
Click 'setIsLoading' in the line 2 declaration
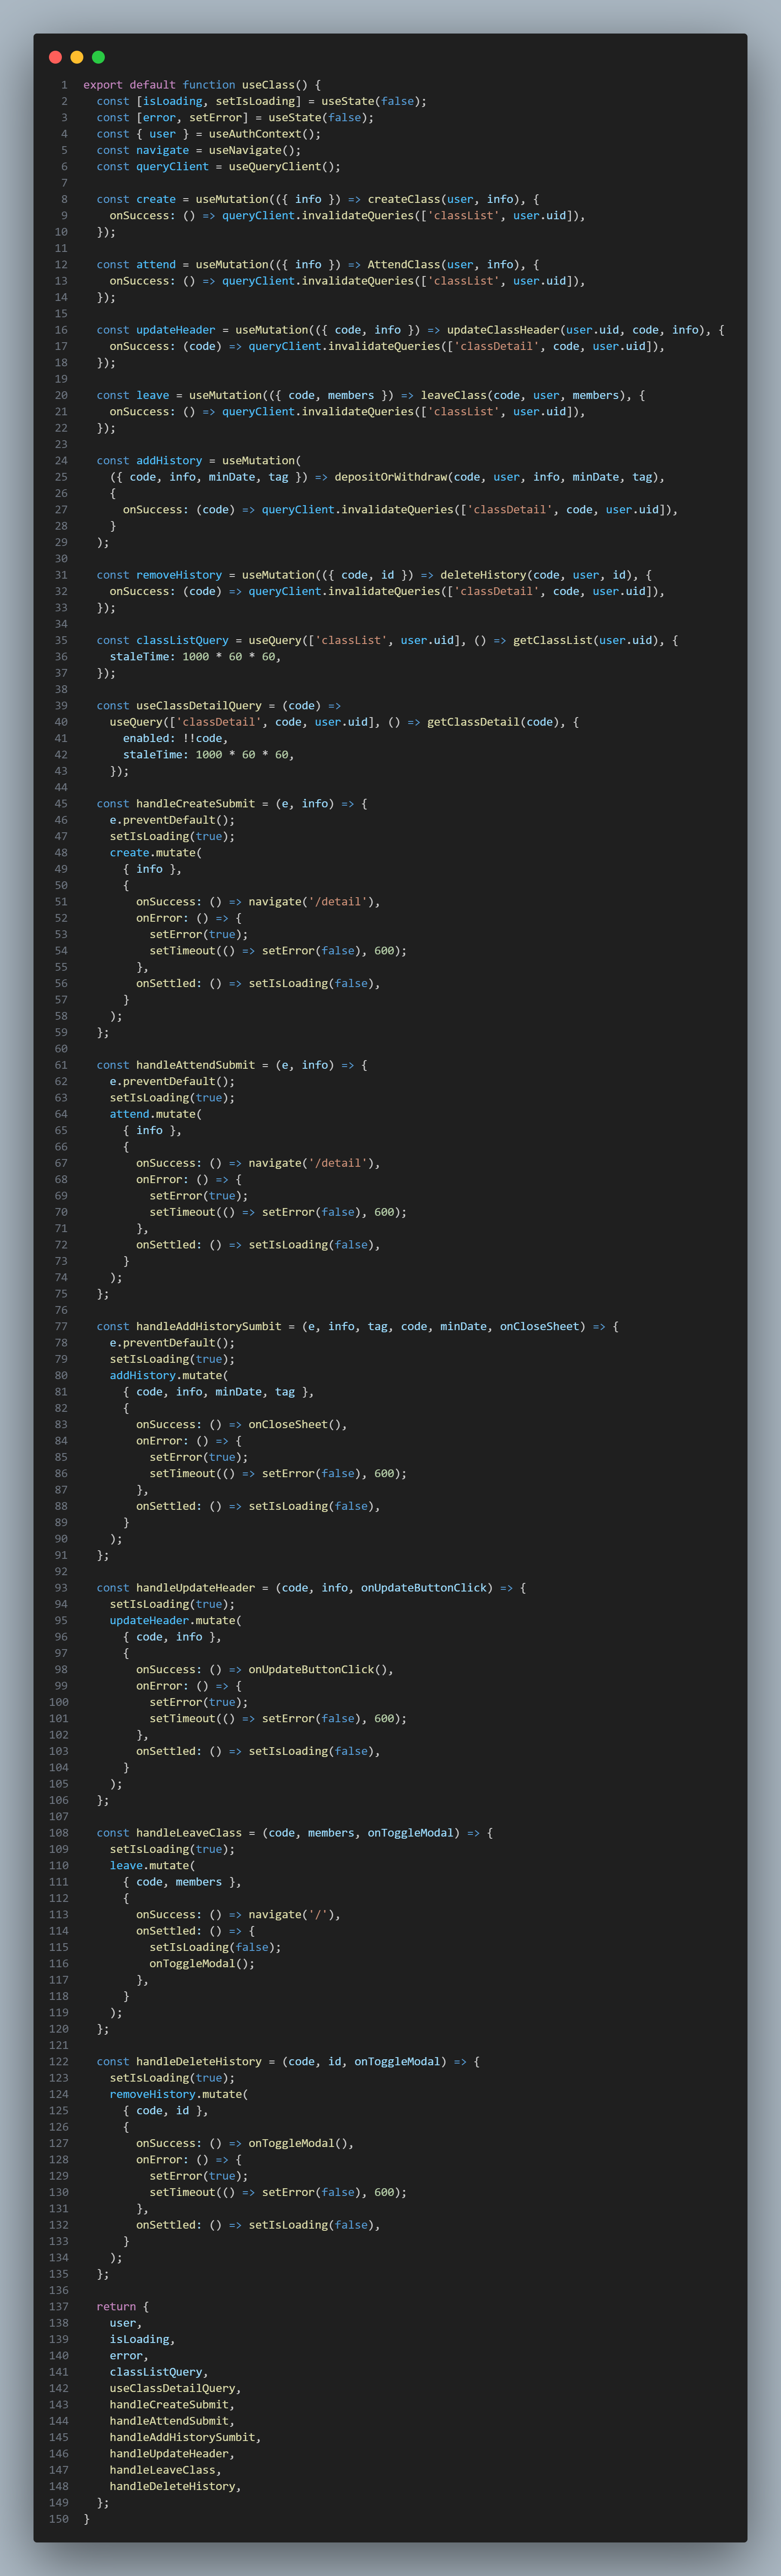pos(256,101)
